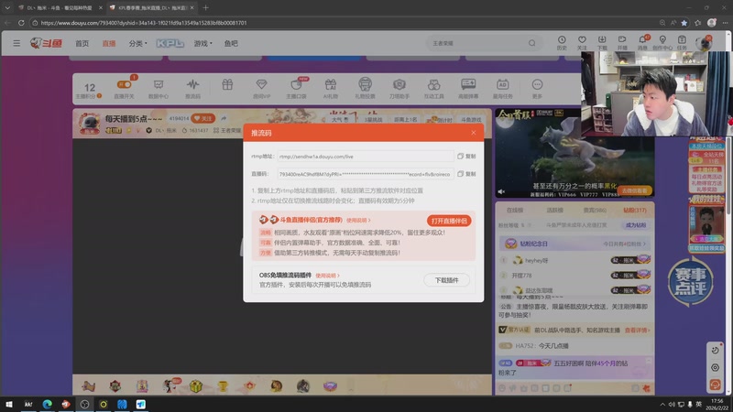
Task: Open the gift box icon in streamer toolbar
Action: [x=227, y=84]
